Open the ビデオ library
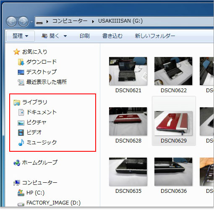 click(x=34, y=132)
